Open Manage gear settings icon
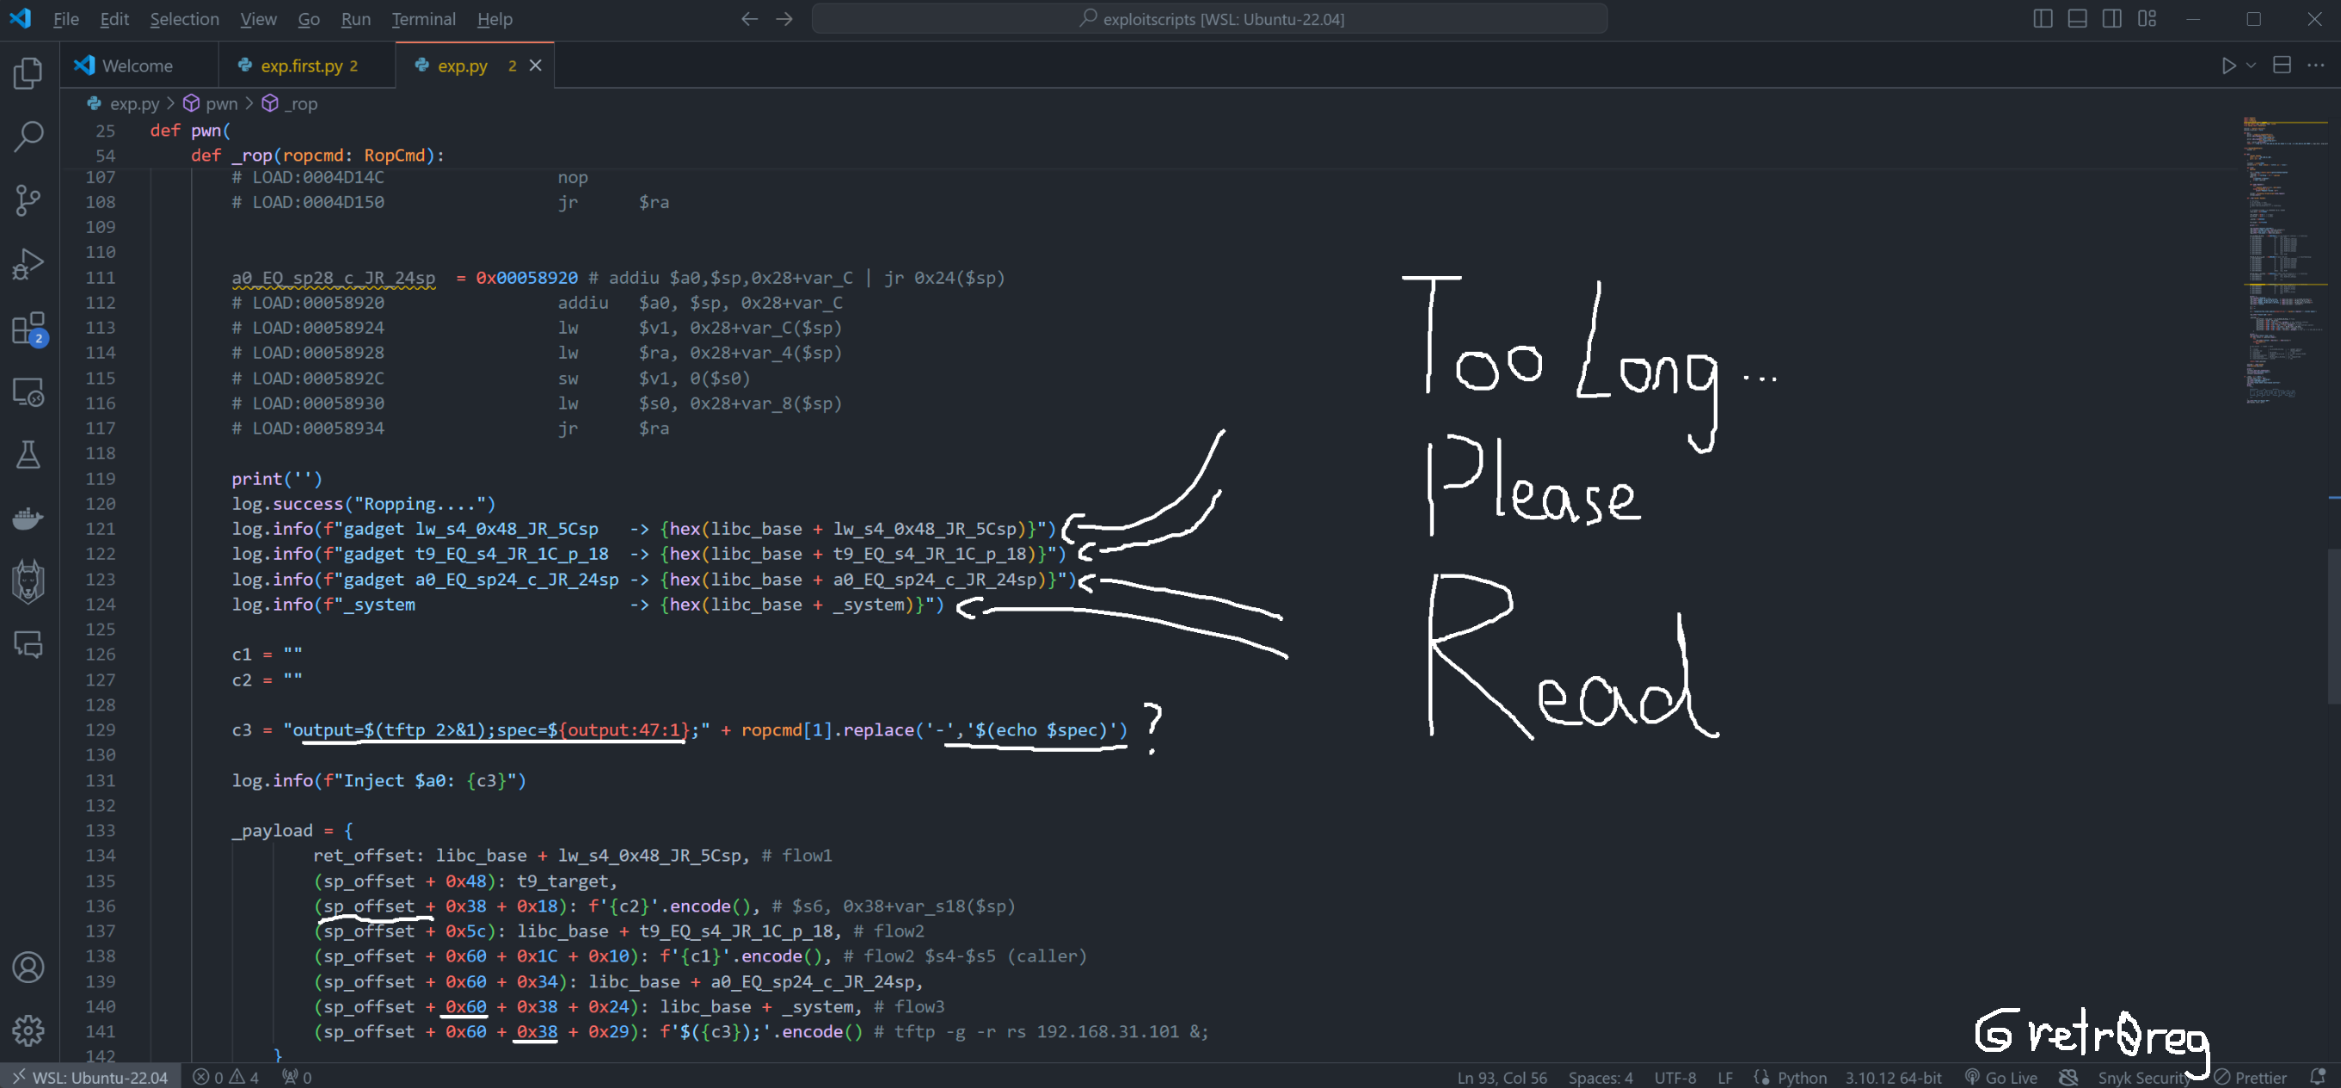 coord(28,1030)
